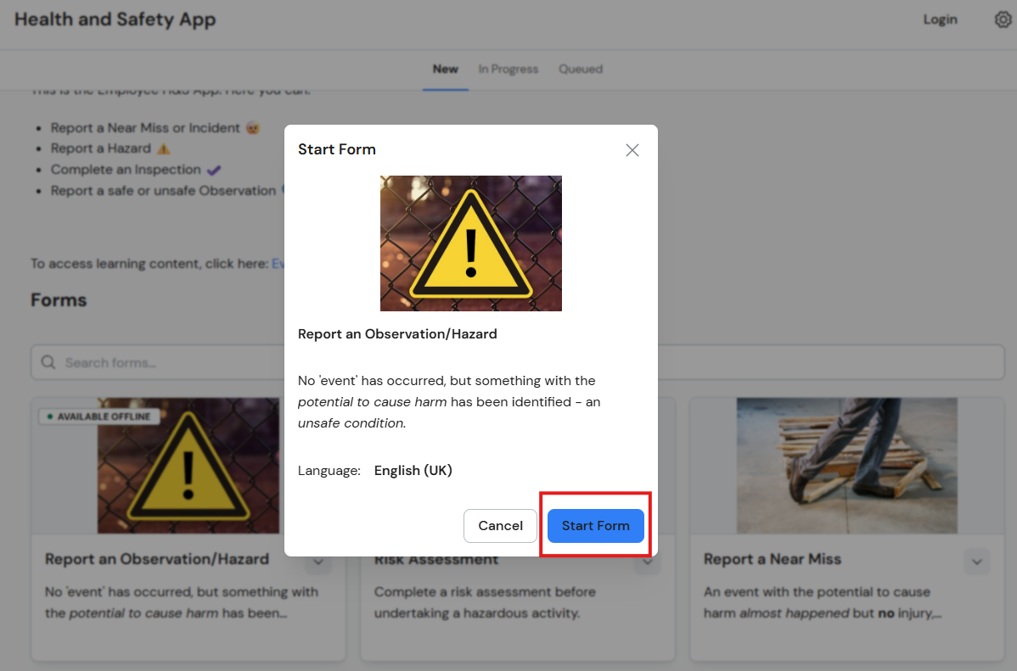
Task: Open the Report a Near Miss pallet thumbnail
Action: [847, 466]
